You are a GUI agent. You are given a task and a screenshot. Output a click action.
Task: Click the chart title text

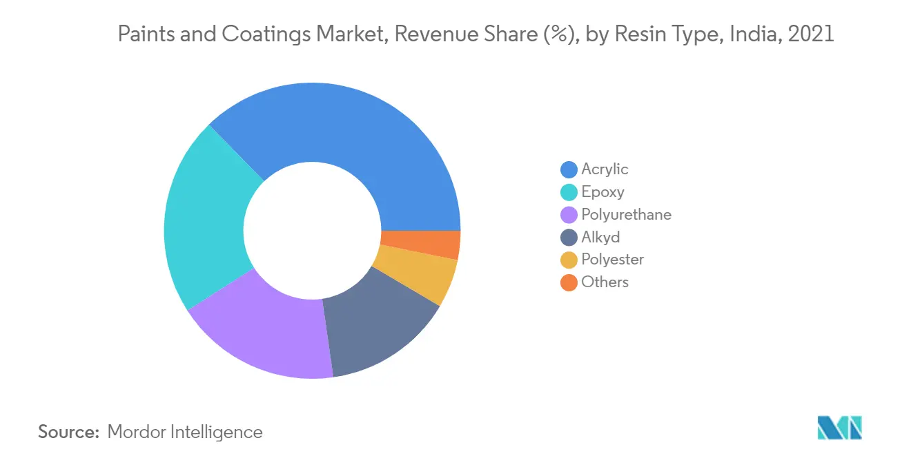tap(476, 34)
